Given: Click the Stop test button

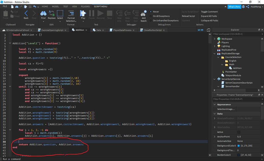Looking at the screenshot, I should [x=109, y=13].
